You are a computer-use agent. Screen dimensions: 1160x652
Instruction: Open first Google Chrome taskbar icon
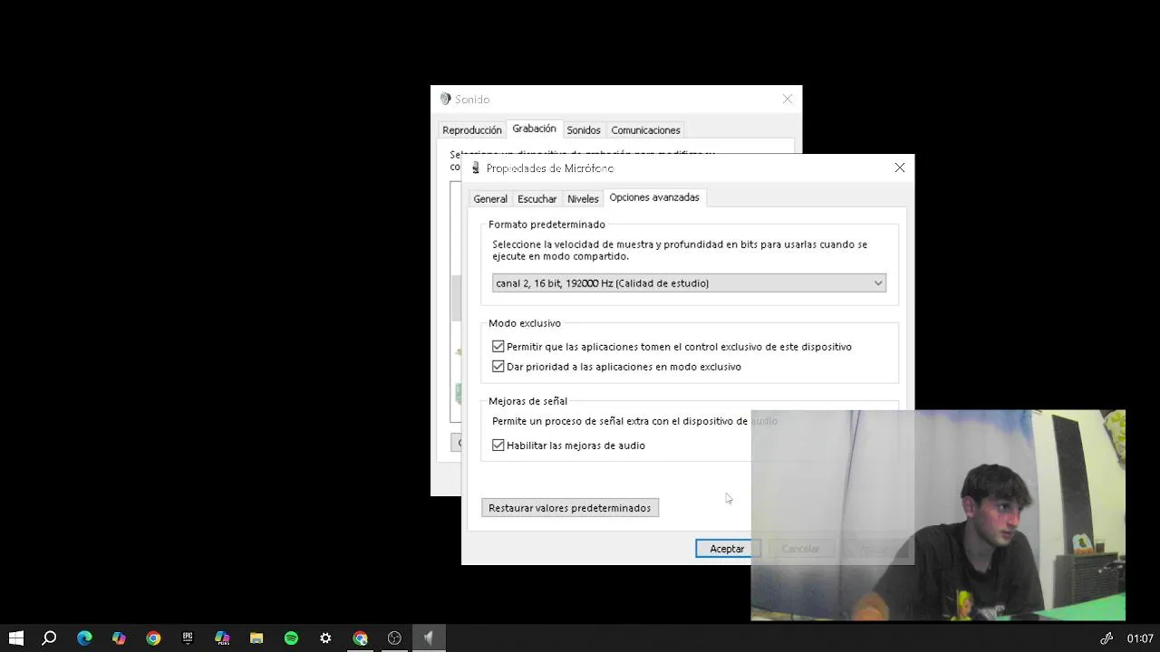tap(153, 638)
